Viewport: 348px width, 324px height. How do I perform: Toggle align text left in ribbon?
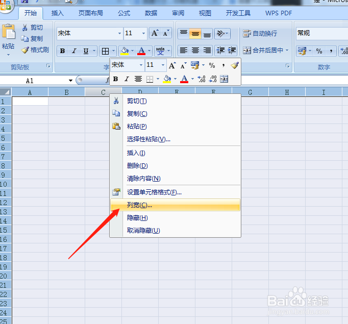tap(184, 51)
